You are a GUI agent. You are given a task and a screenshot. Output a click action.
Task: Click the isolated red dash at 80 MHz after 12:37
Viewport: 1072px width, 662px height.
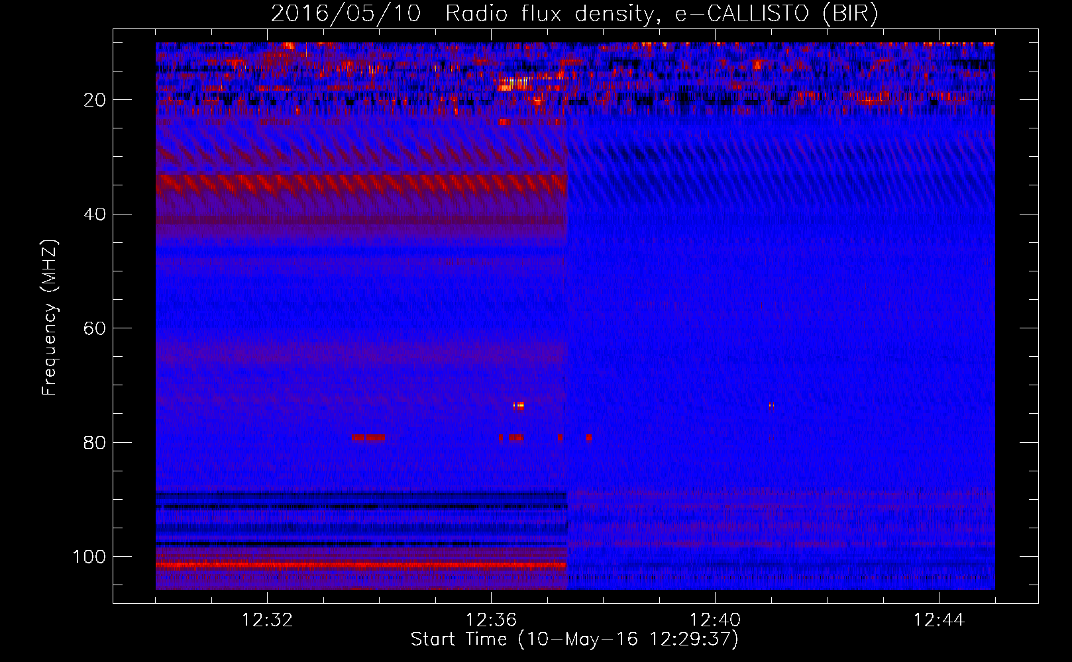click(x=589, y=438)
